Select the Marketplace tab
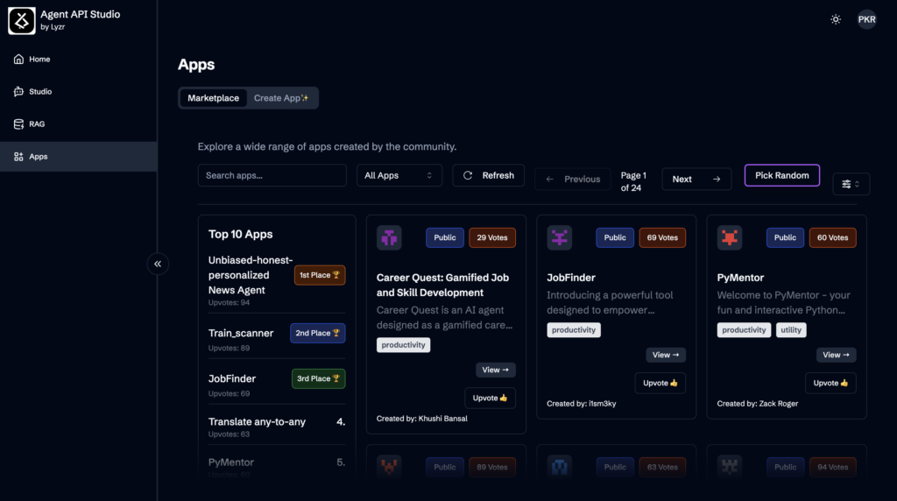897x501 pixels. pyautogui.click(x=213, y=98)
